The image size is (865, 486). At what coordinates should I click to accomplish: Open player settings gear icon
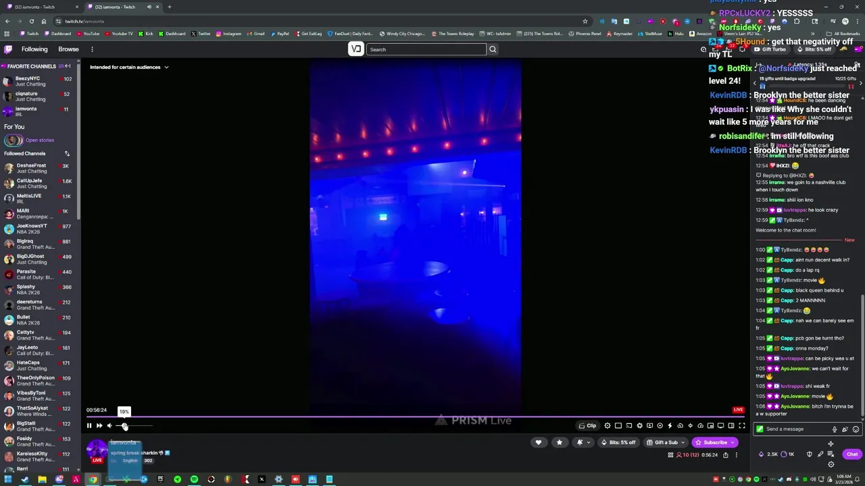pyautogui.click(x=608, y=425)
